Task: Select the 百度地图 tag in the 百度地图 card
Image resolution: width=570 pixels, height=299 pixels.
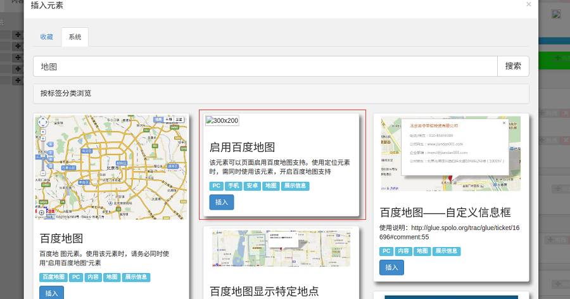Action: [x=53, y=277]
